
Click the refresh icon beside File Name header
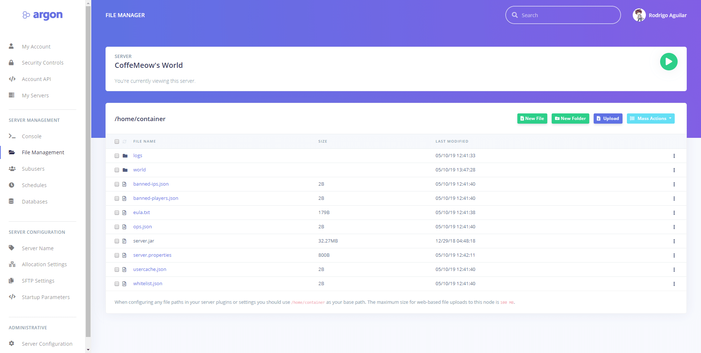[x=125, y=141]
